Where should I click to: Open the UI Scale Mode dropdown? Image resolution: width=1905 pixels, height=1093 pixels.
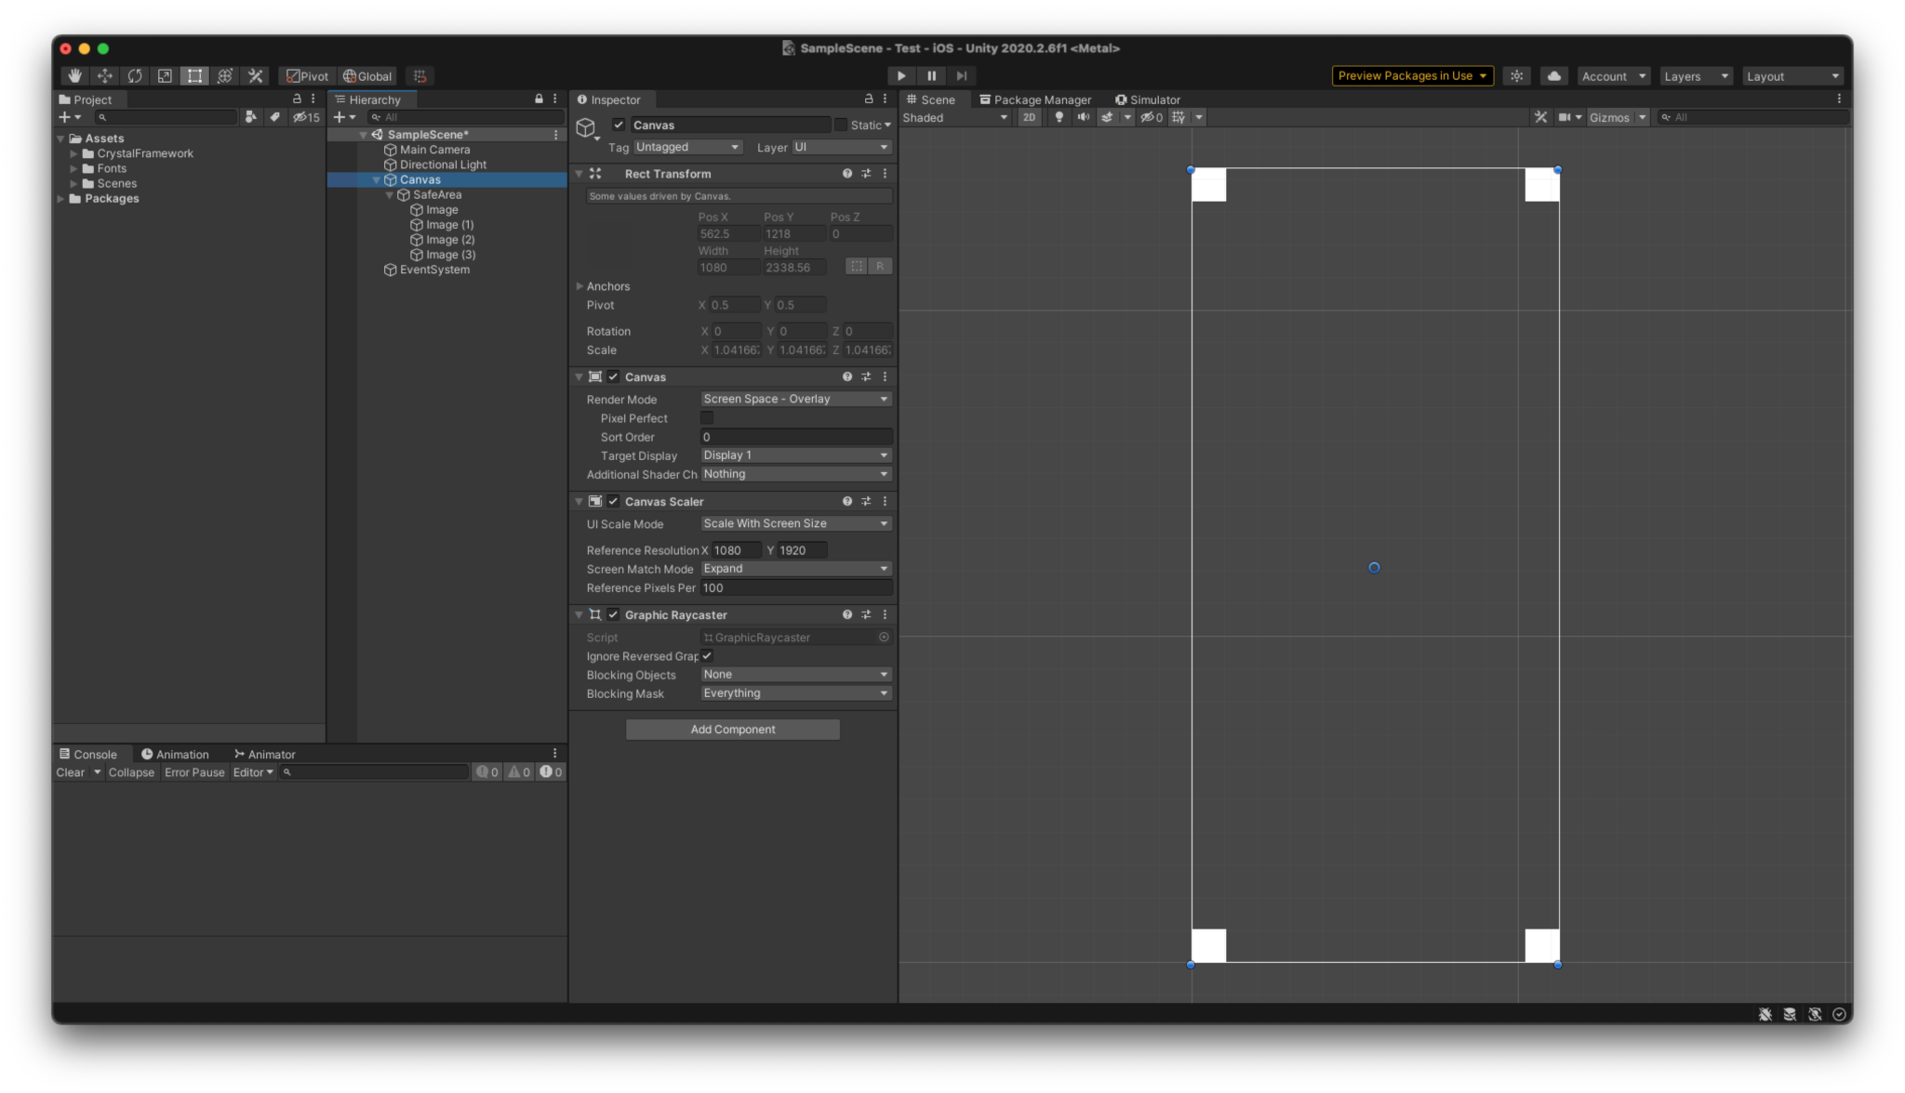pos(794,523)
